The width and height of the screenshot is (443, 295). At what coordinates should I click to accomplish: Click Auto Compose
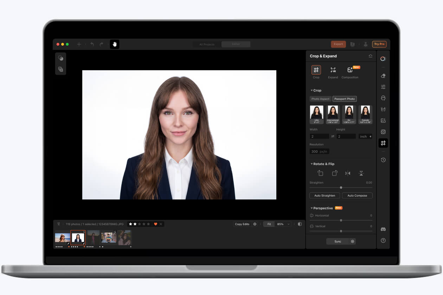357,196
